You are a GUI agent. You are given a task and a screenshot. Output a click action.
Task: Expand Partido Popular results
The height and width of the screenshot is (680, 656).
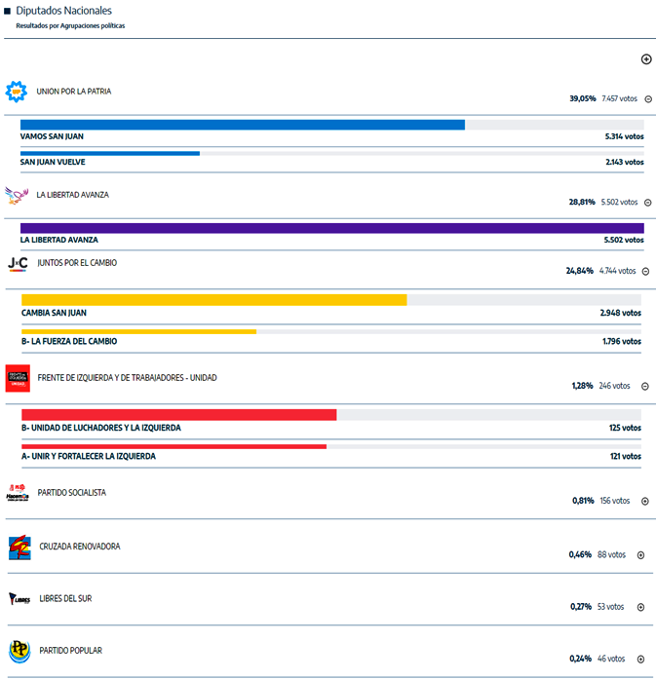tap(640, 659)
